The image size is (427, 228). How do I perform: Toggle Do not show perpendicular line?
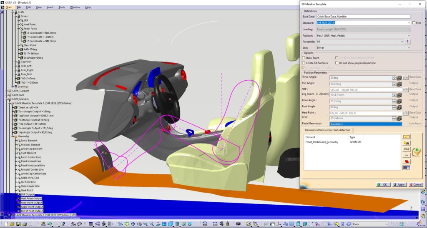tap(337, 63)
